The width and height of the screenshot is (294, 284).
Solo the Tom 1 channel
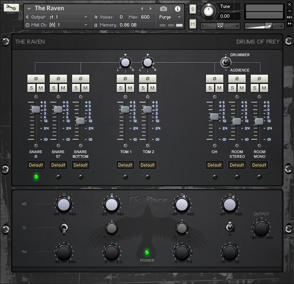120,88
